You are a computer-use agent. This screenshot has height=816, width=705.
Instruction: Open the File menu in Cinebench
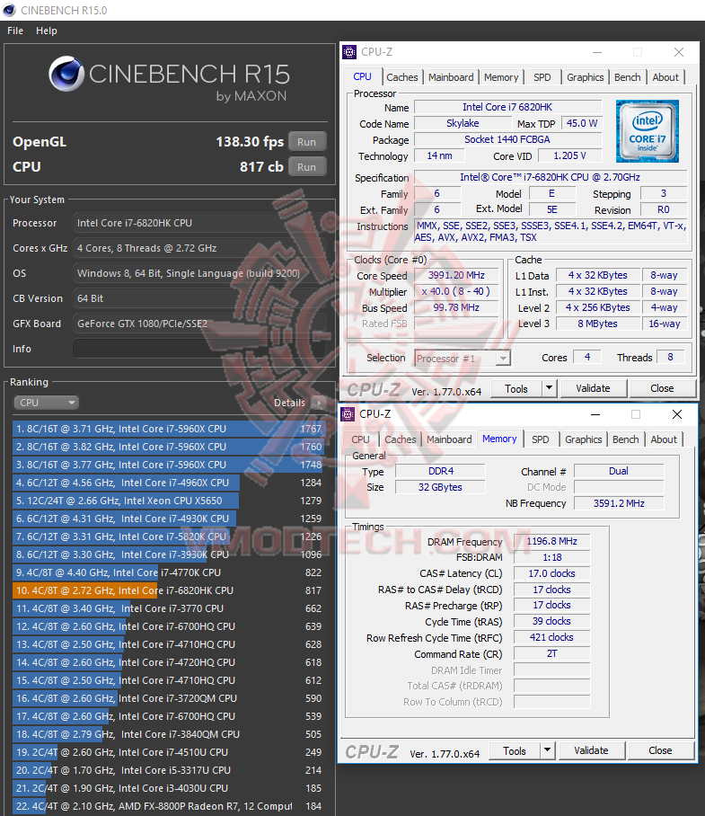tap(15, 31)
